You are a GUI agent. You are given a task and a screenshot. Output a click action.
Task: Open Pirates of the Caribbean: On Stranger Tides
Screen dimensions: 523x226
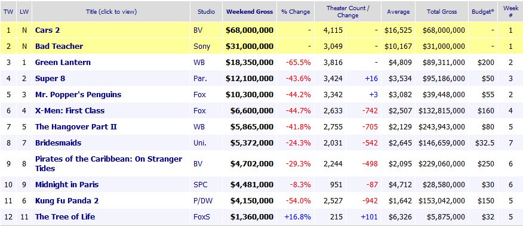click(x=109, y=163)
